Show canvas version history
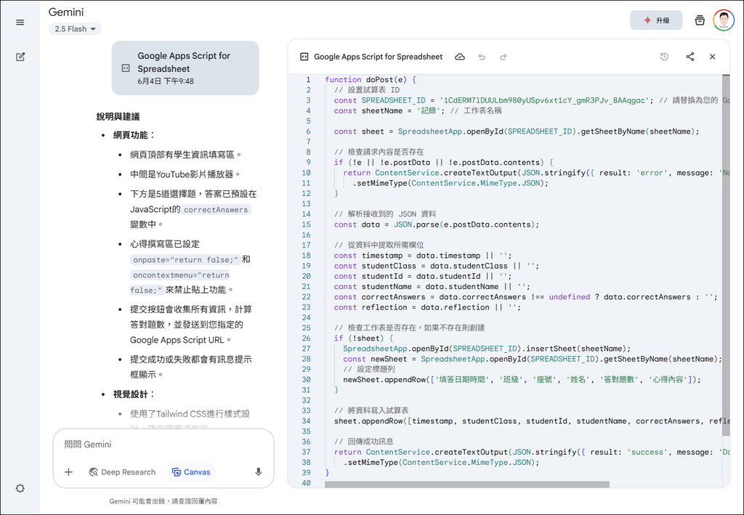This screenshot has height=515, width=744. point(664,57)
